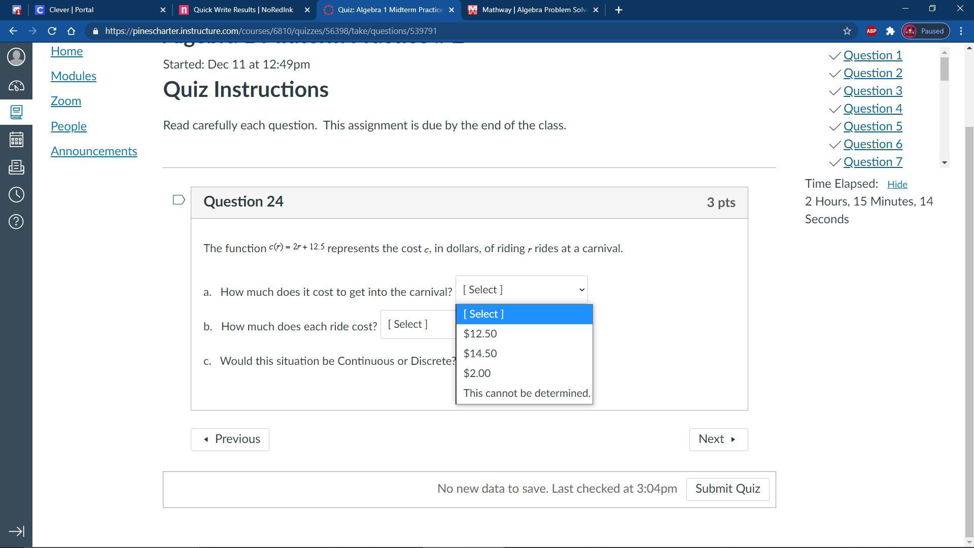Click the Submit Quiz button

727,489
